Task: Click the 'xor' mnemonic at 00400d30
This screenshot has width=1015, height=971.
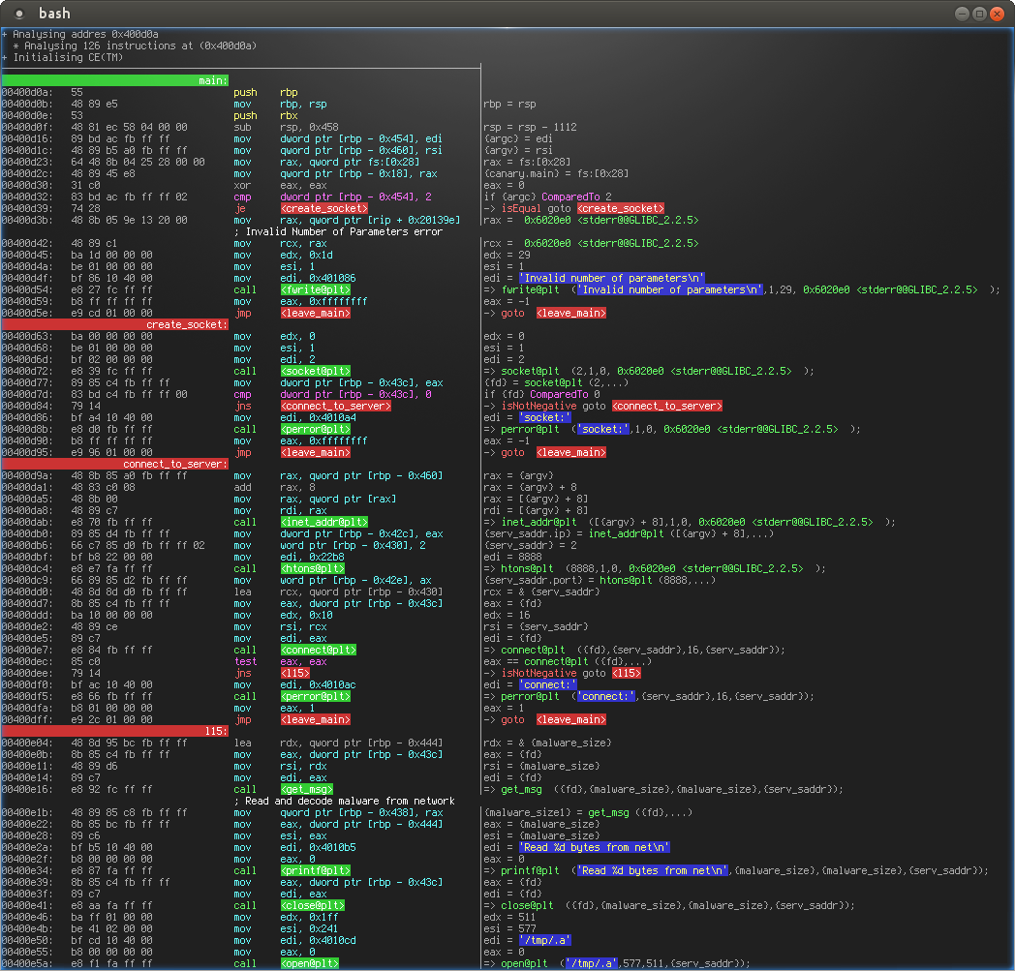Action: [242, 186]
